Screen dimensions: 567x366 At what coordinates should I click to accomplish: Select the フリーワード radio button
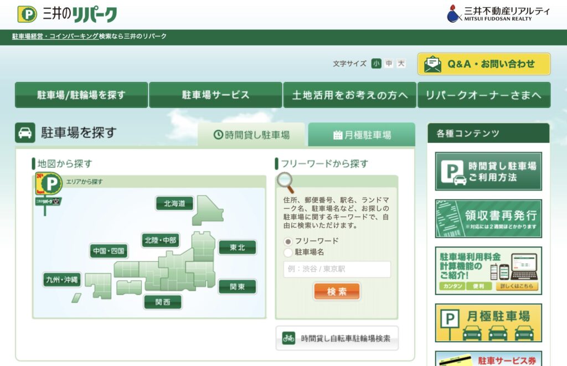288,241
